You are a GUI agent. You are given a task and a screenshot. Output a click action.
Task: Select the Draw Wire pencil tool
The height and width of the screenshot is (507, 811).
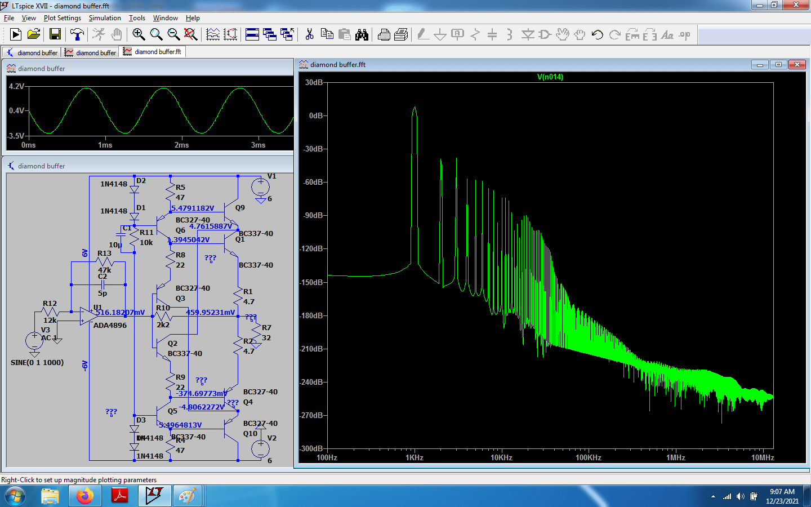tap(423, 35)
